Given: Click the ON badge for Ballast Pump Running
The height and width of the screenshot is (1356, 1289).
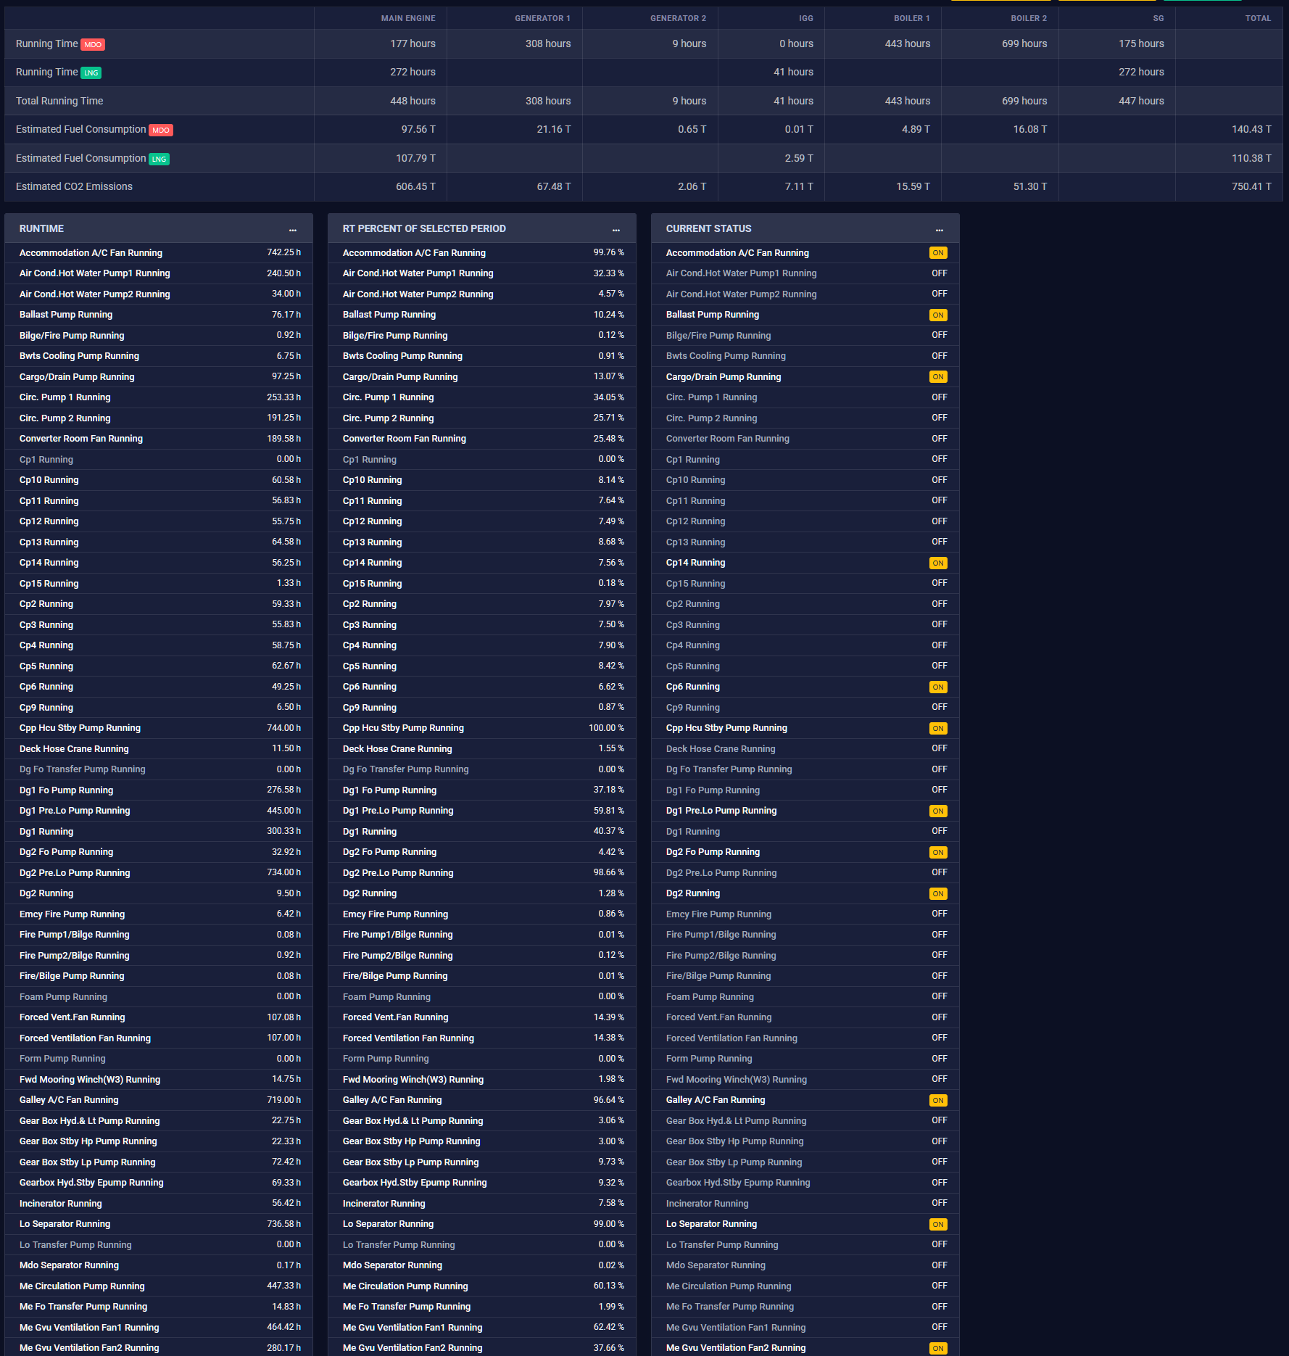Looking at the screenshot, I should (938, 315).
